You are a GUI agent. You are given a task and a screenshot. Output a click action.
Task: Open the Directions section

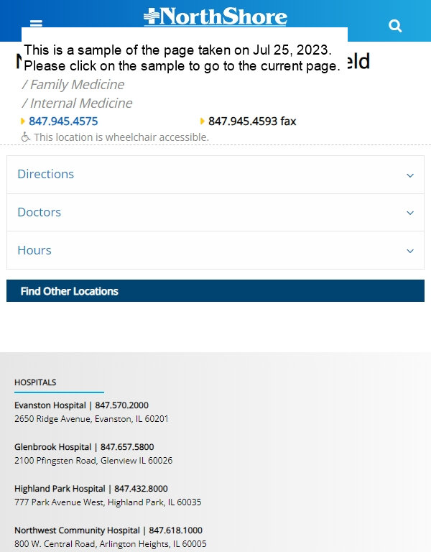click(x=215, y=175)
